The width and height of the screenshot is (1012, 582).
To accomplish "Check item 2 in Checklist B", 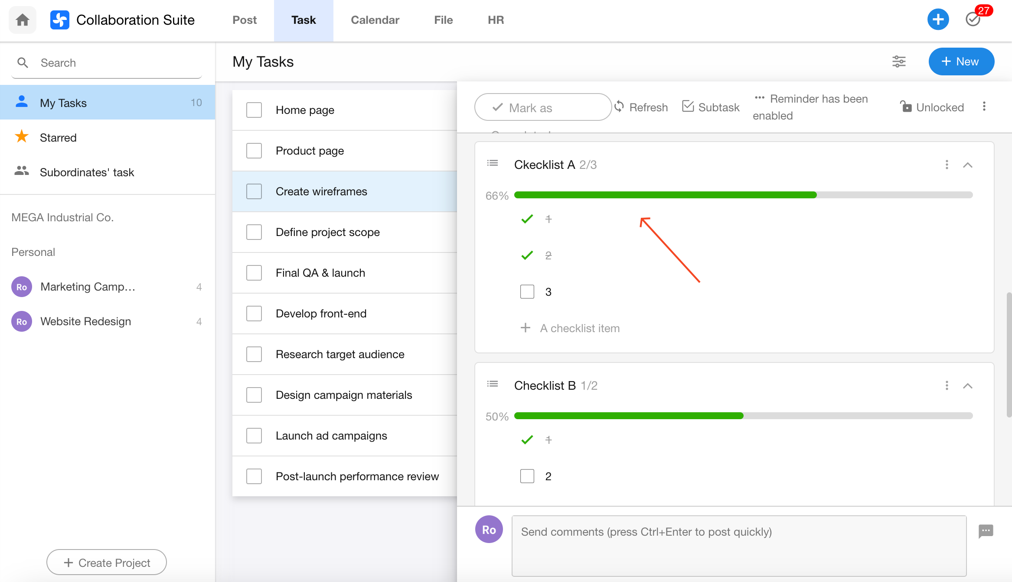I will (x=527, y=476).
